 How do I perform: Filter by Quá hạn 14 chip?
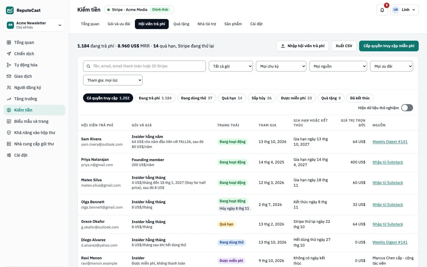tap(232, 98)
